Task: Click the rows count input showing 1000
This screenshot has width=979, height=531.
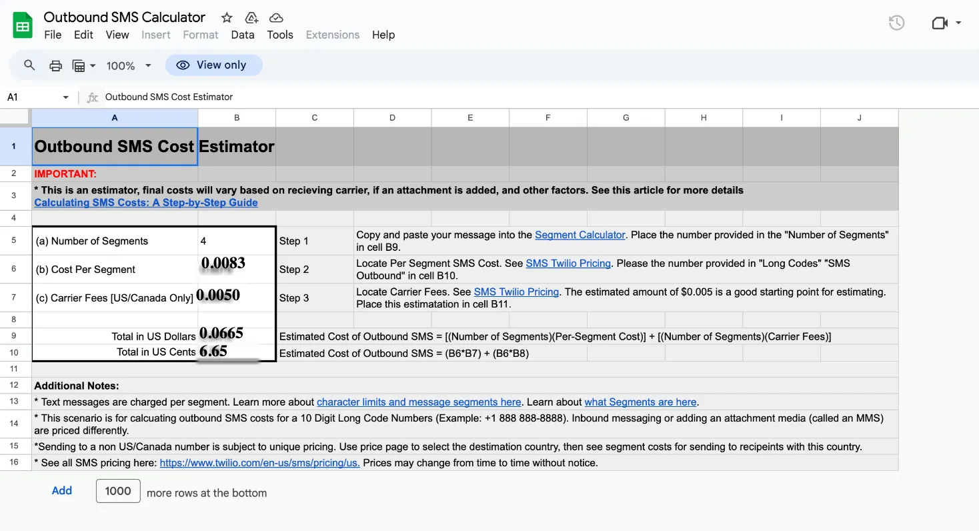Action: coord(118,491)
